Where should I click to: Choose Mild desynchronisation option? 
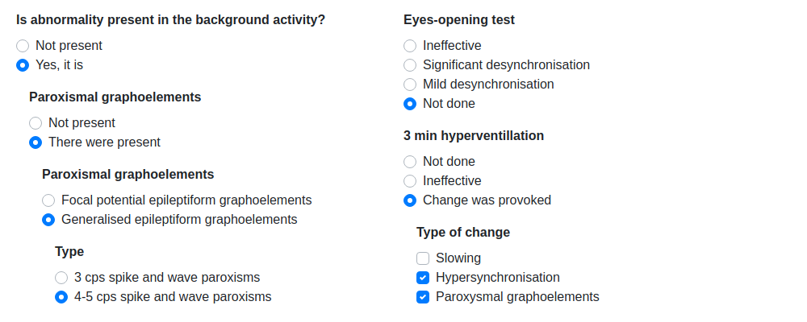pyautogui.click(x=410, y=85)
